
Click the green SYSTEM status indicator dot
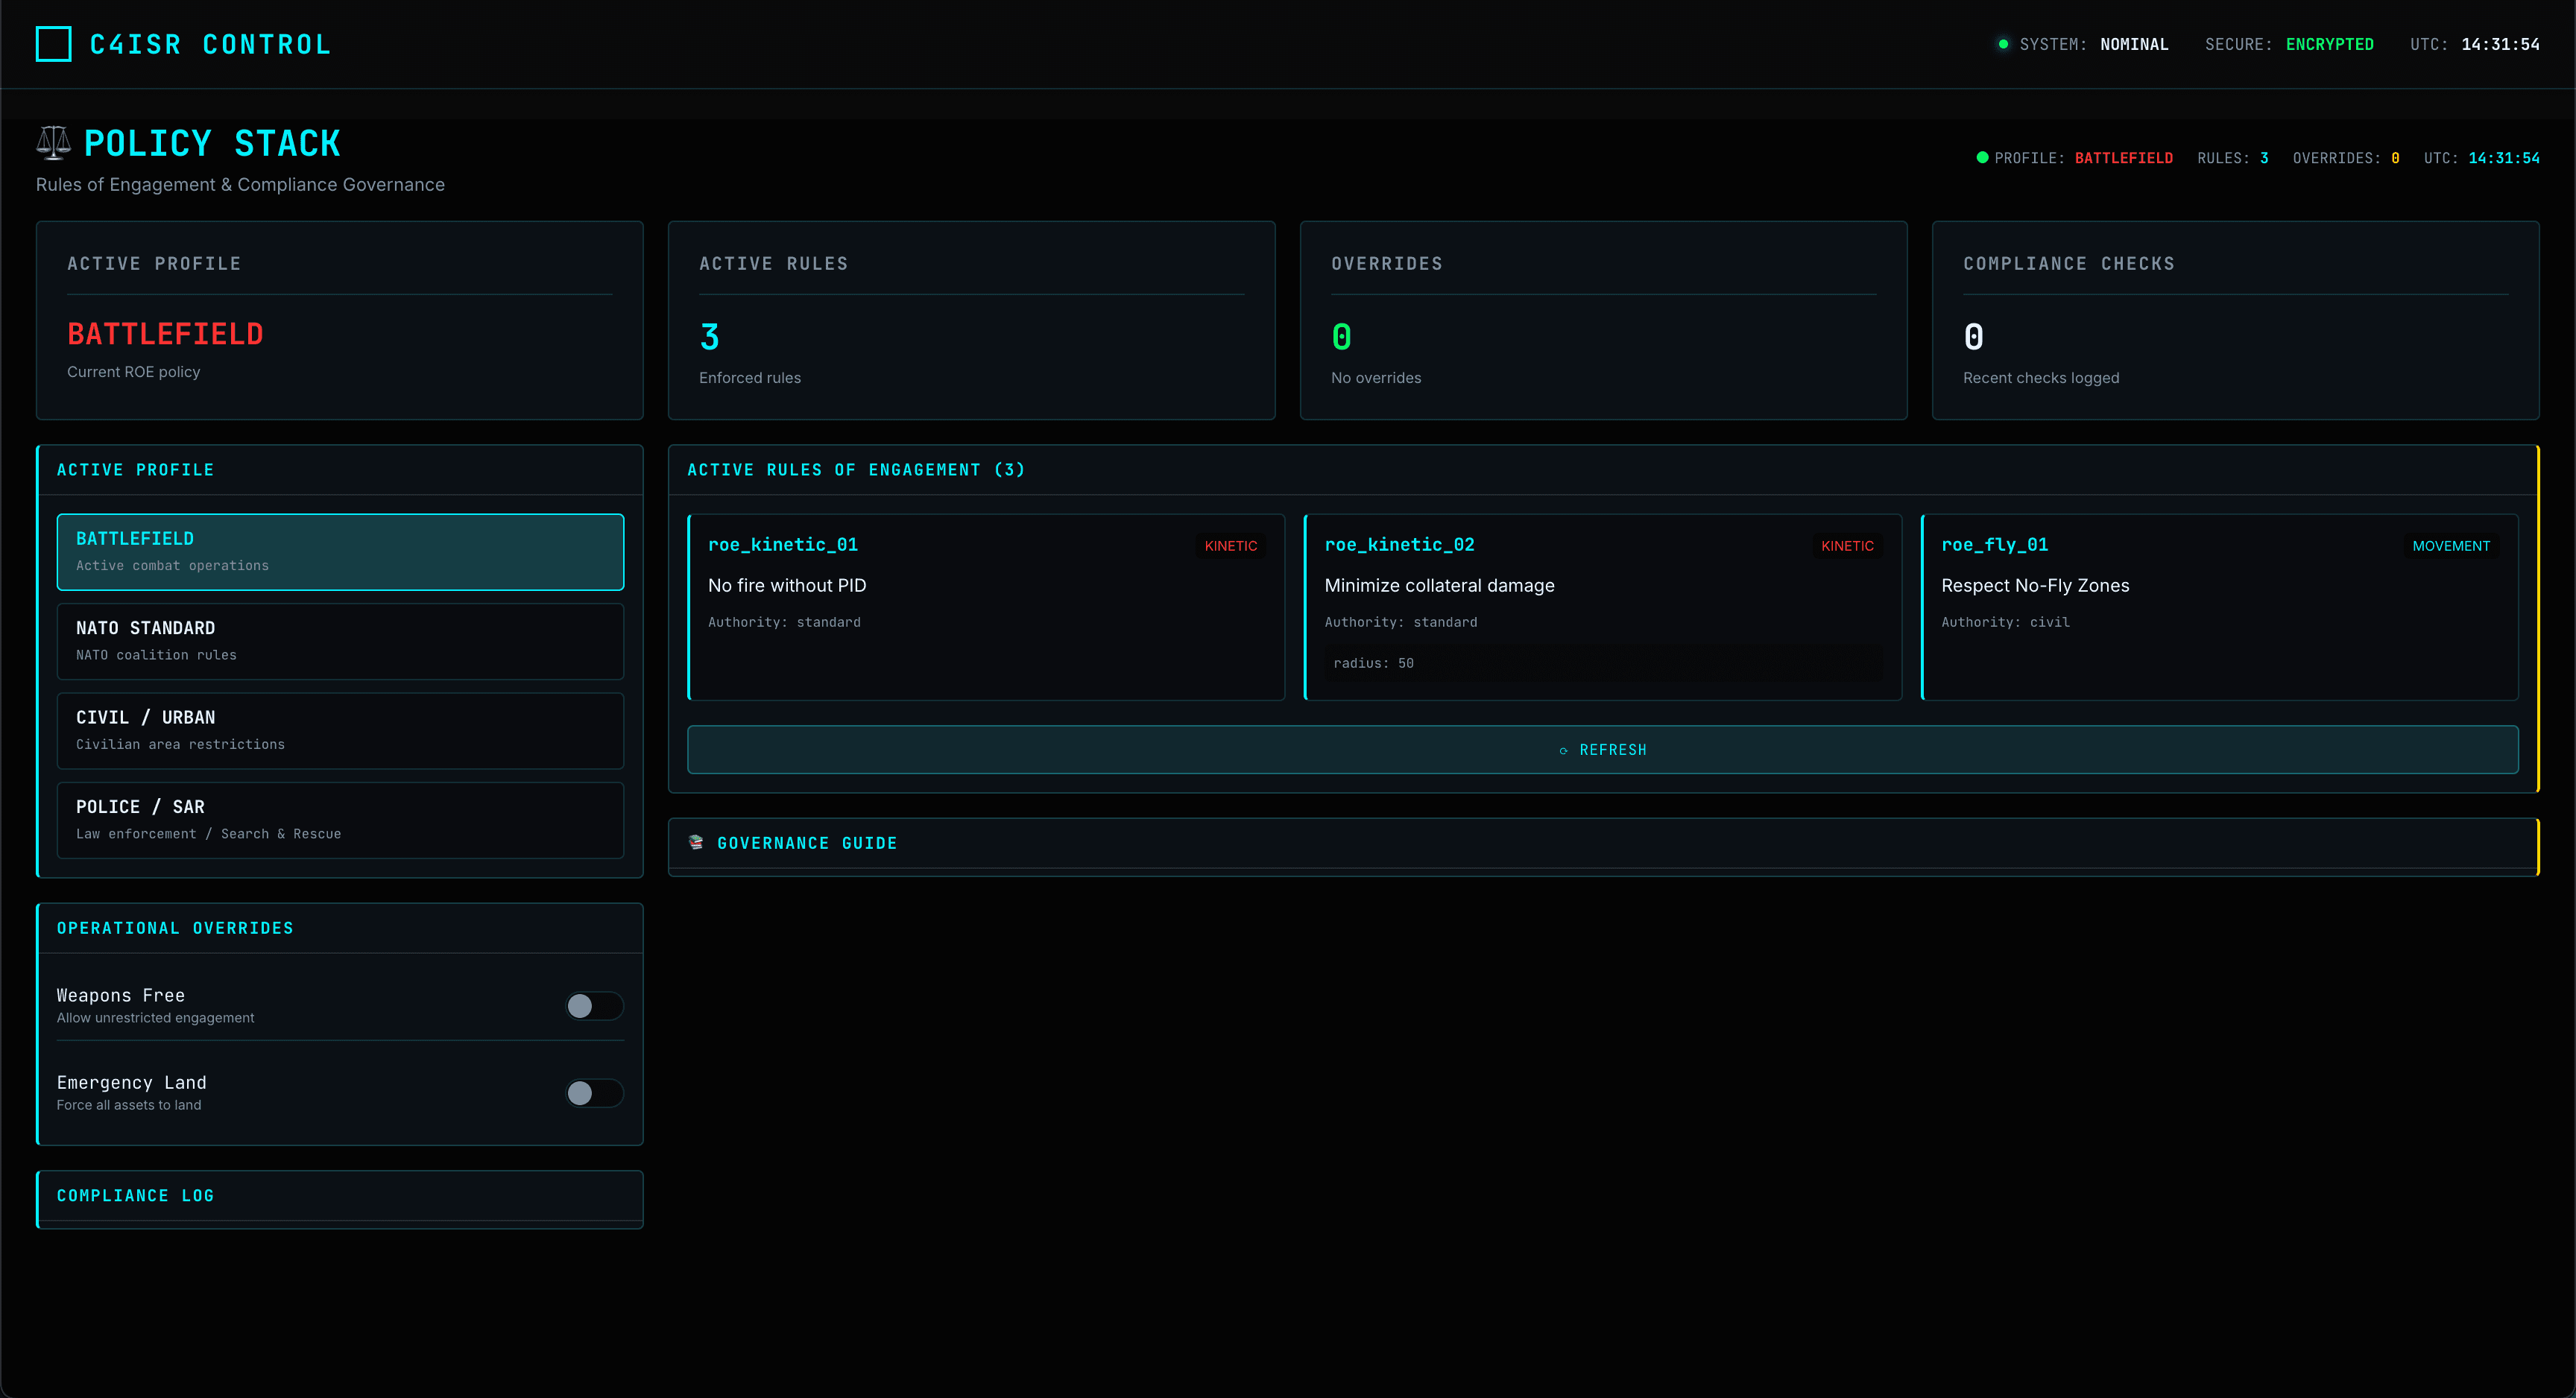2003,43
